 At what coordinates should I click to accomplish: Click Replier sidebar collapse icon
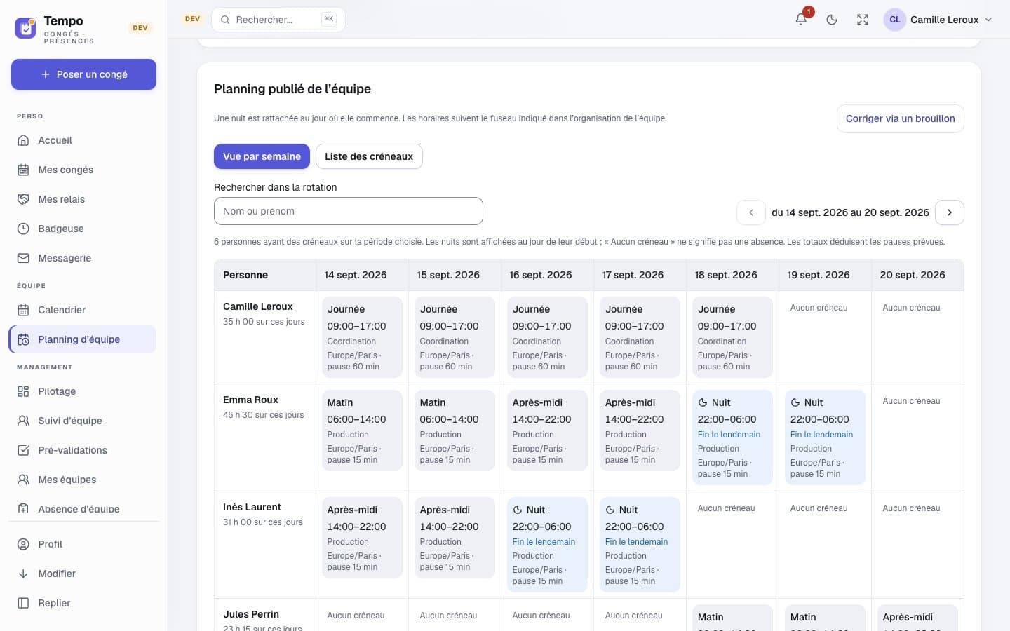(23, 603)
